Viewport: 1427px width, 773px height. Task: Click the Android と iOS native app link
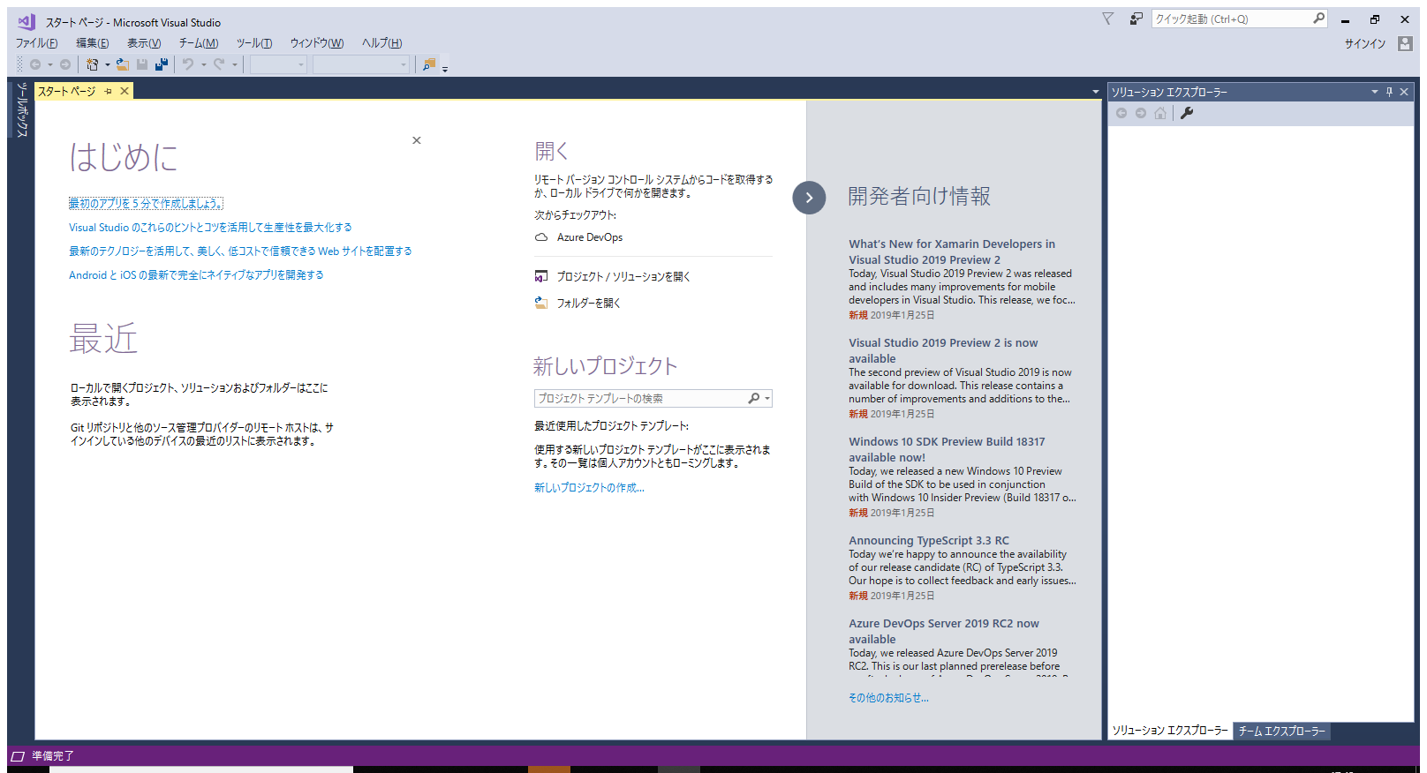coord(196,274)
